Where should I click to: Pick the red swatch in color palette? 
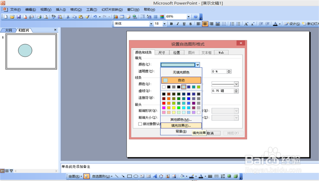164,103
